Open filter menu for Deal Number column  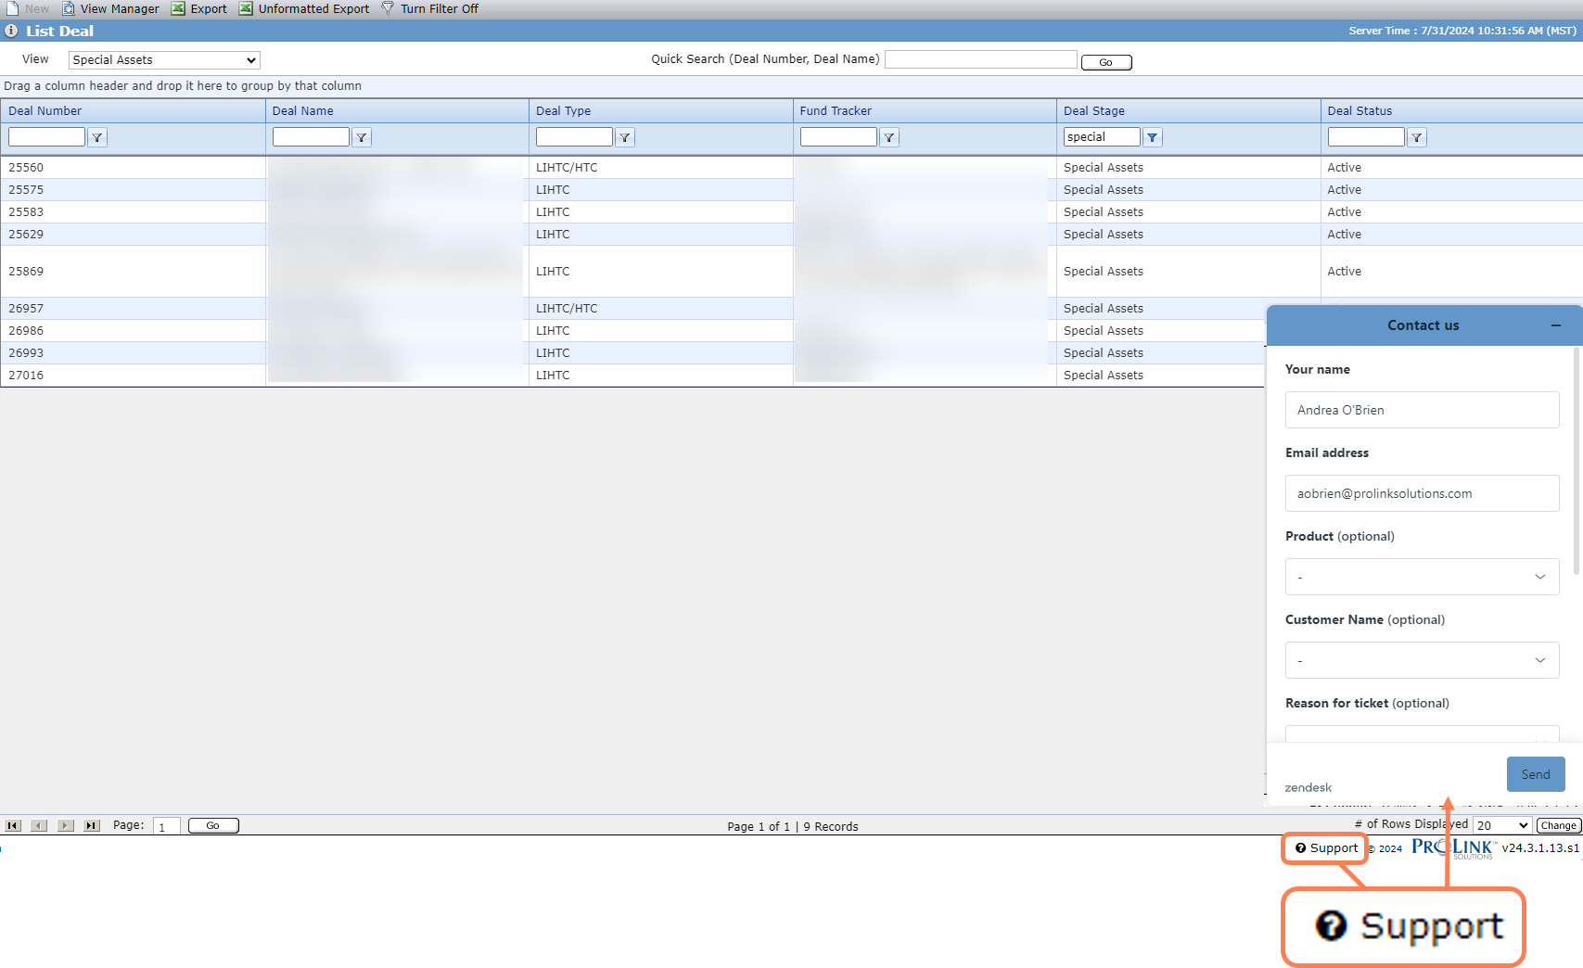pos(97,137)
